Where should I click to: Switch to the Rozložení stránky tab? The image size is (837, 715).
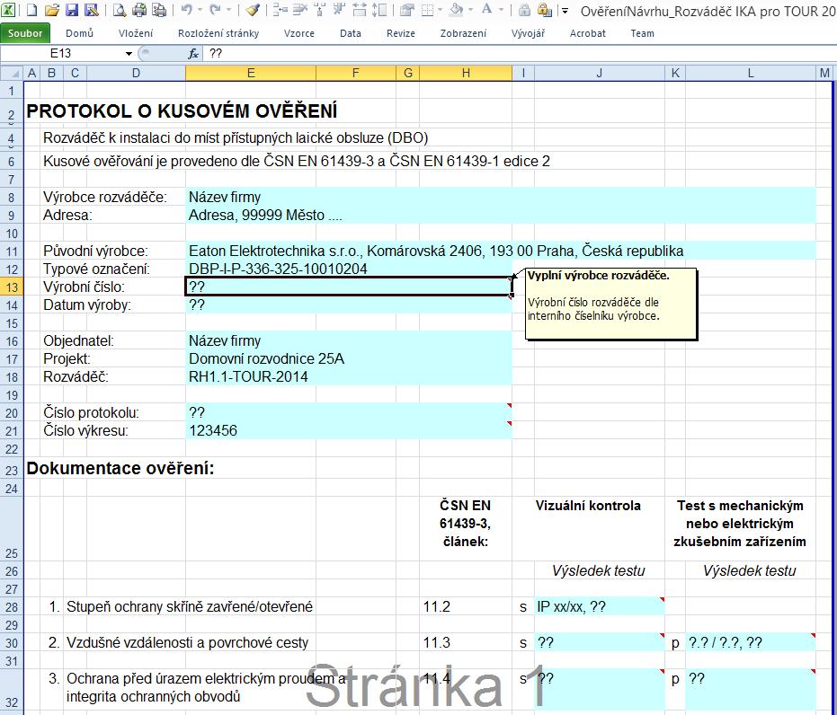pyautogui.click(x=218, y=33)
